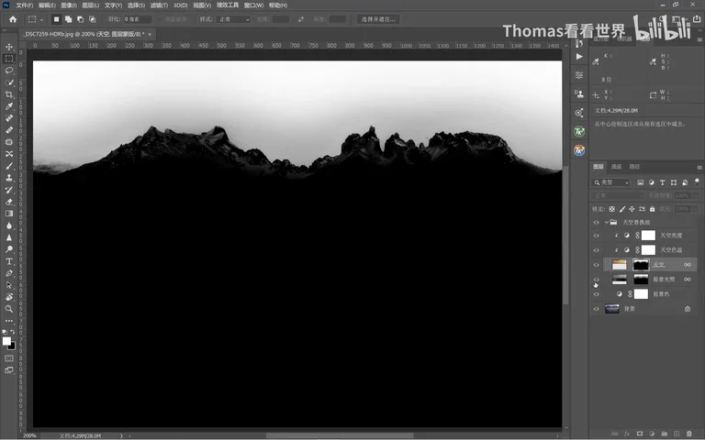Image resolution: width=705 pixels, height=440 pixels.
Task: Open the green TK plugin panel
Action: (x=579, y=132)
